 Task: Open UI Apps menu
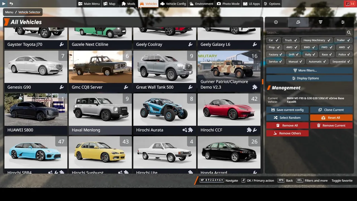click(251, 4)
